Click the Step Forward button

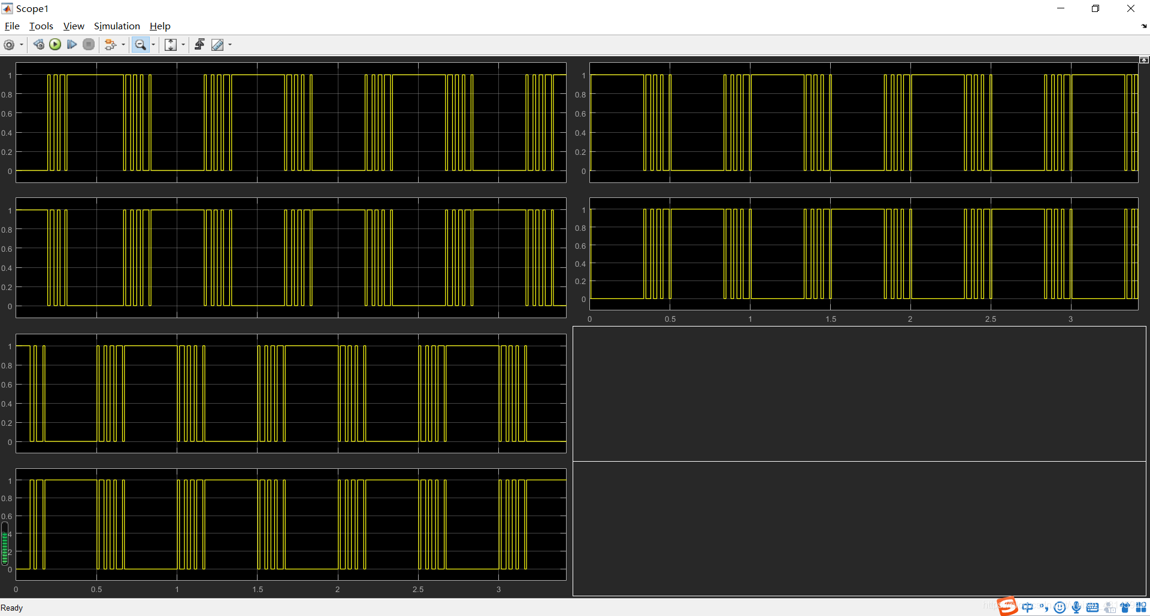pyautogui.click(x=72, y=44)
